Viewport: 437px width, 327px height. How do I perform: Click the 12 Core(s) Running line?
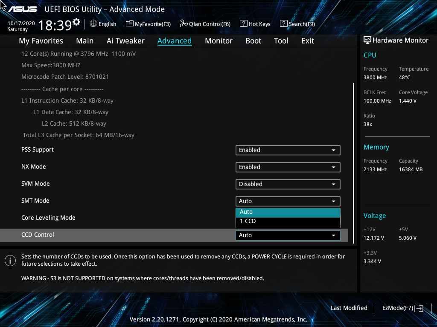point(79,54)
